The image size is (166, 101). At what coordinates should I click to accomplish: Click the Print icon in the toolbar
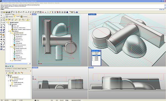point(9,12)
